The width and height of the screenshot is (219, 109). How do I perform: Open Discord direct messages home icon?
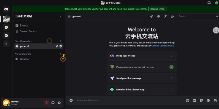point(6,9)
